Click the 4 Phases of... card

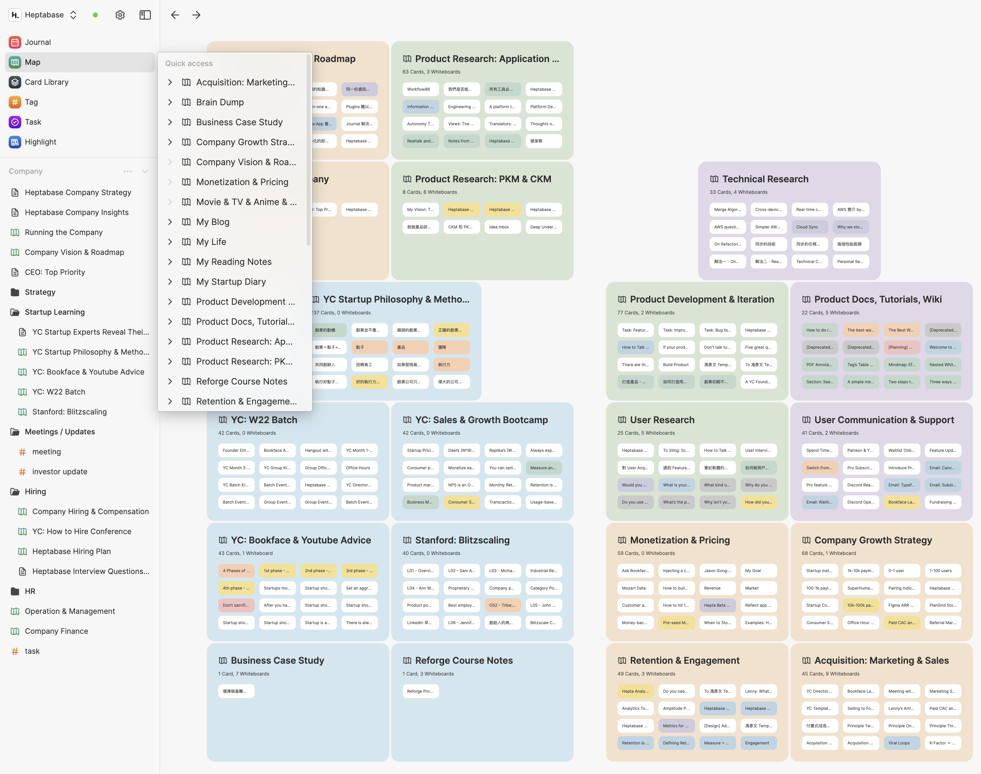tap(236, 571)
